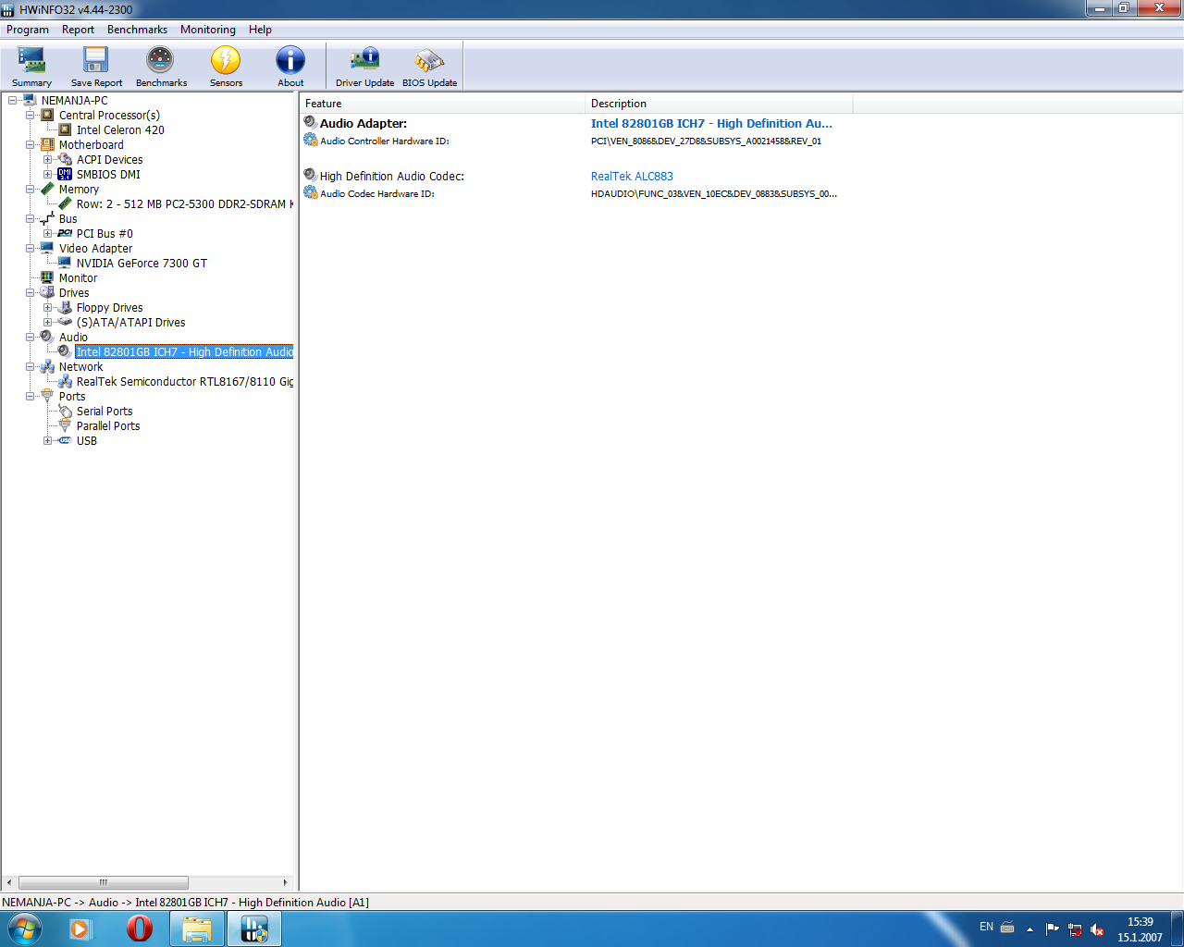The width and height of the screenshot is (1184, 947).
Task: Collapse the NEMANJA-PC root node
Action: (12, 100)
